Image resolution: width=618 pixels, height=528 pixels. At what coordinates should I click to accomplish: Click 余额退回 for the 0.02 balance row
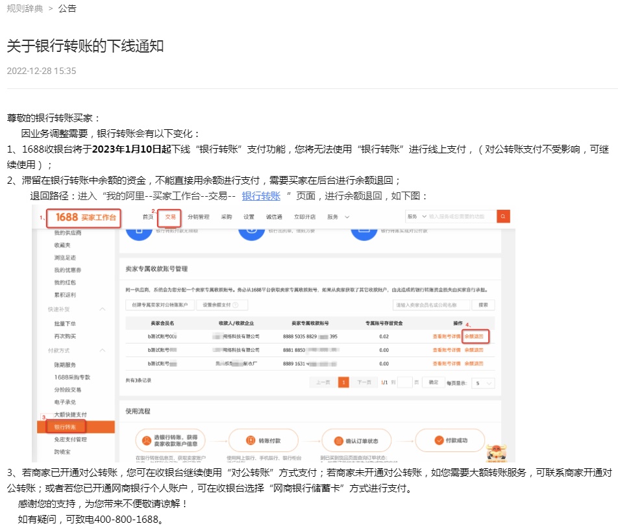(x=474, y=336)
